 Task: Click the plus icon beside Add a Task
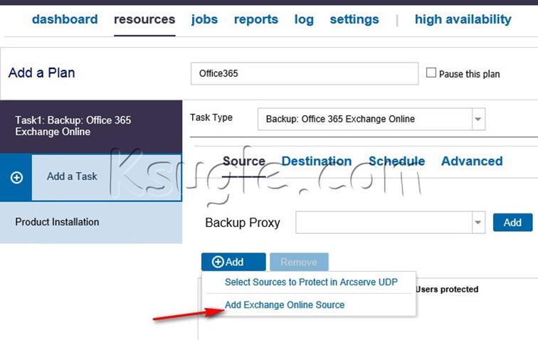[x=16, y=177]
